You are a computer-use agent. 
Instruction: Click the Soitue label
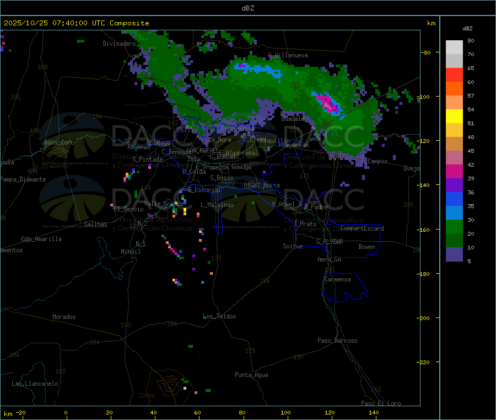pos(293,246)
